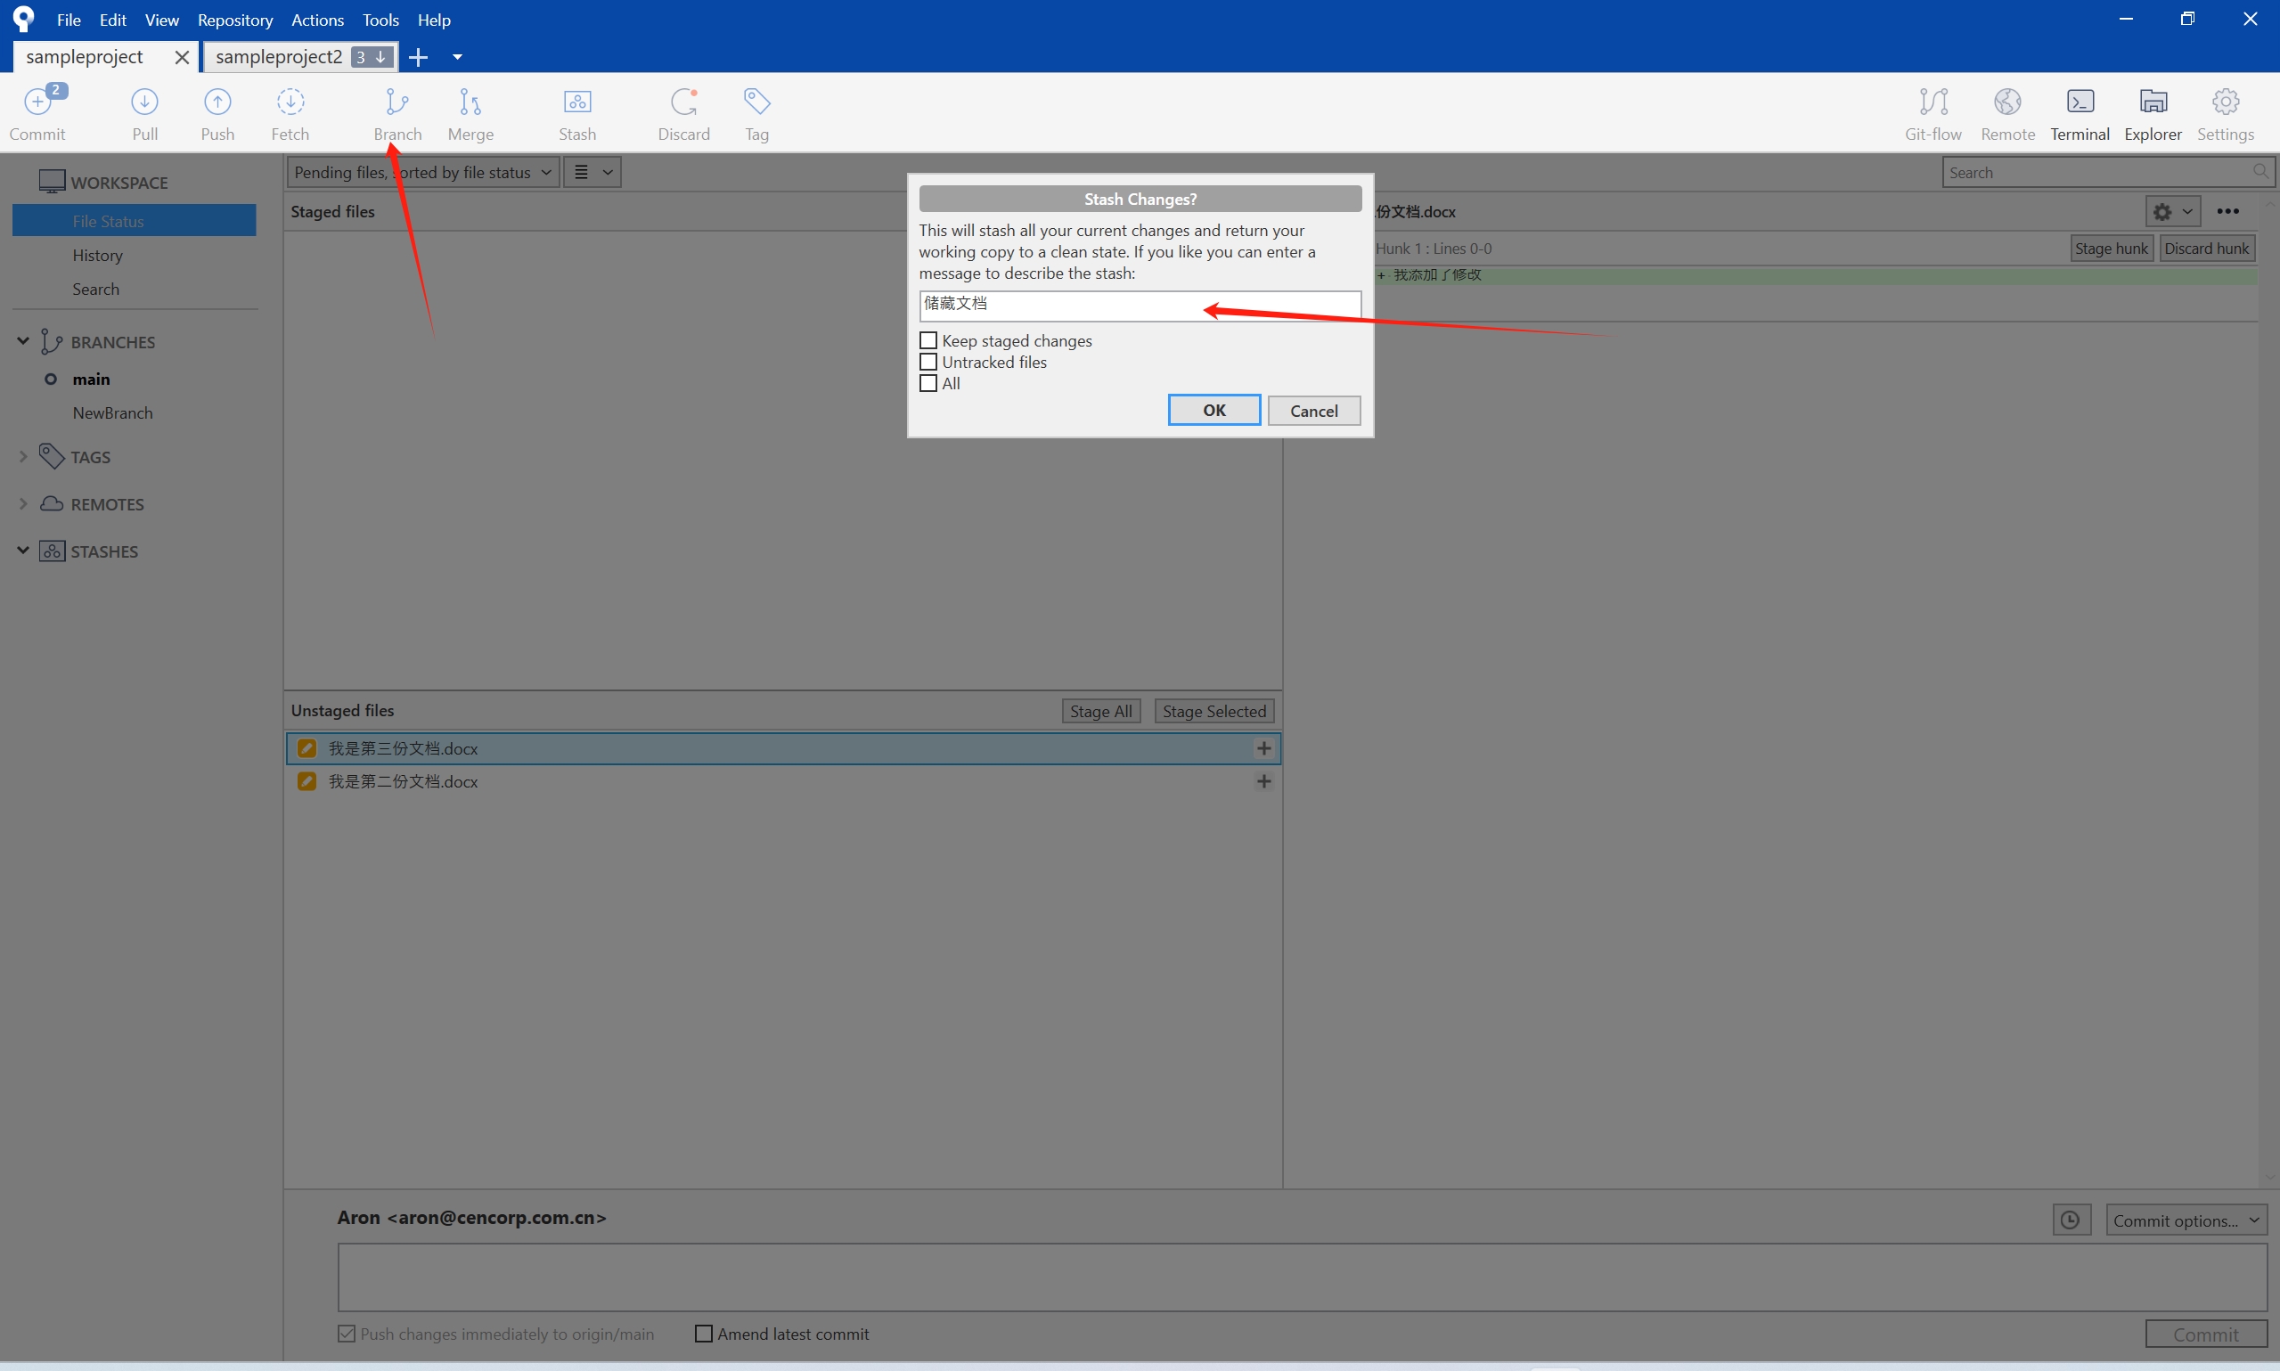Open the Commit options dropdown
The height and width of the screenshot is (1371, 2280).
(x=2185, y=1220)
